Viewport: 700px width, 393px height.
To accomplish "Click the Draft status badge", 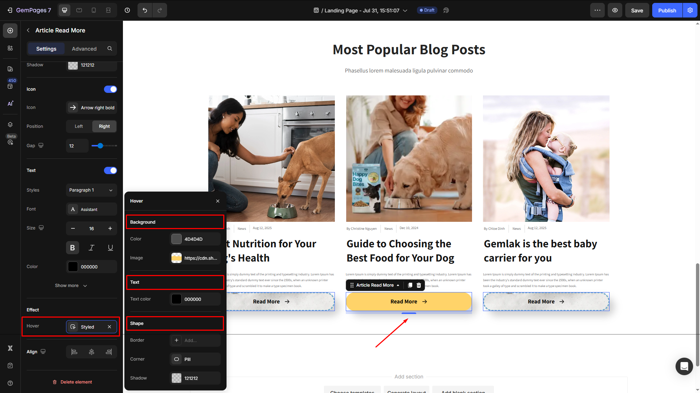I will pyautogui.click(x=427, y=10).
